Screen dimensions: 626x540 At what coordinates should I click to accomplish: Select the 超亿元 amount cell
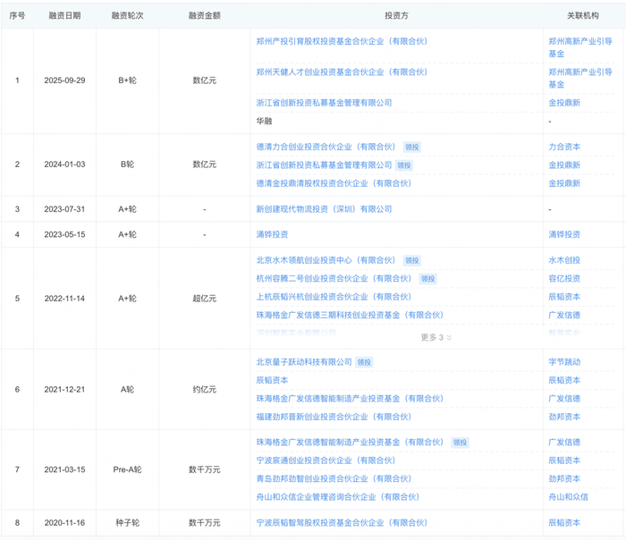205,298
